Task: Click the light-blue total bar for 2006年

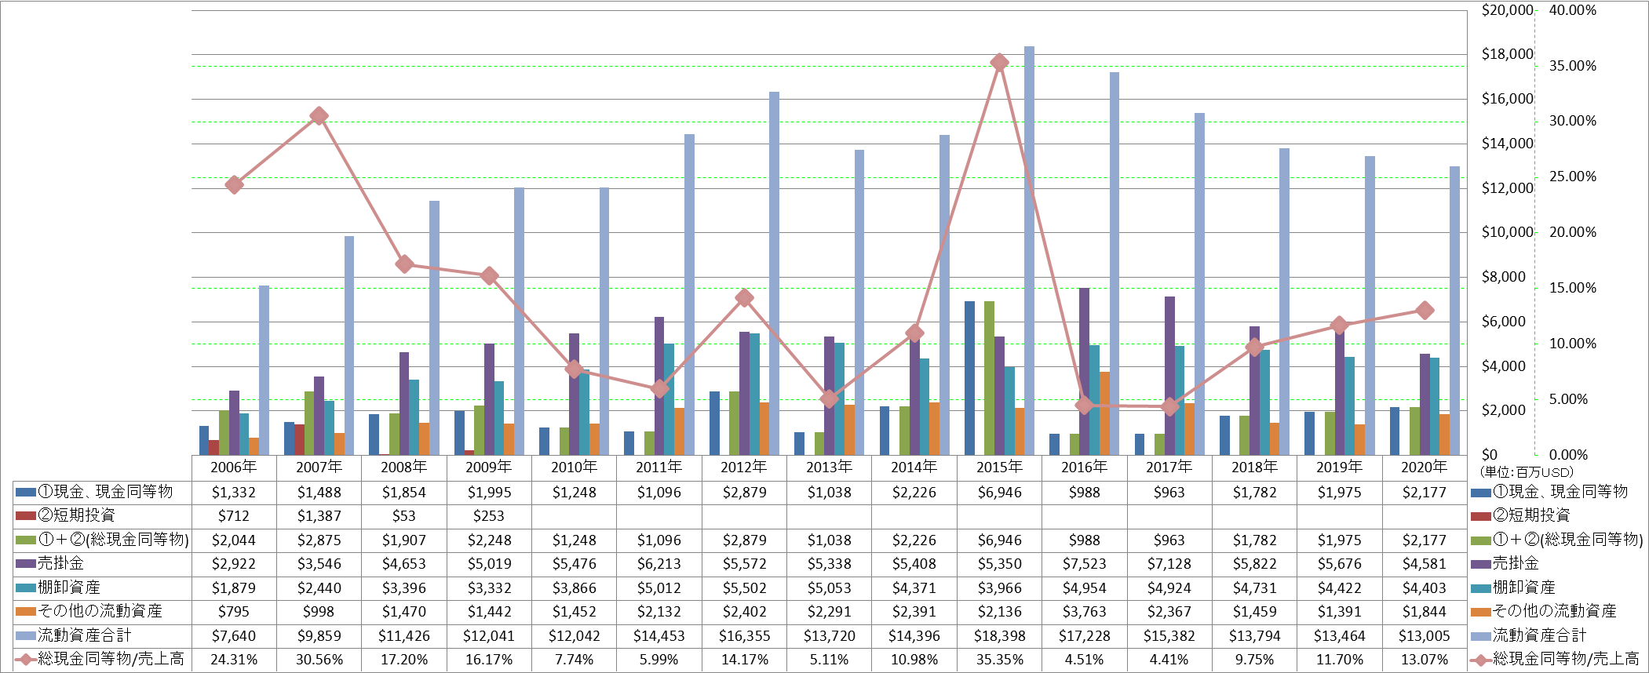Action: tap(264, 370)
